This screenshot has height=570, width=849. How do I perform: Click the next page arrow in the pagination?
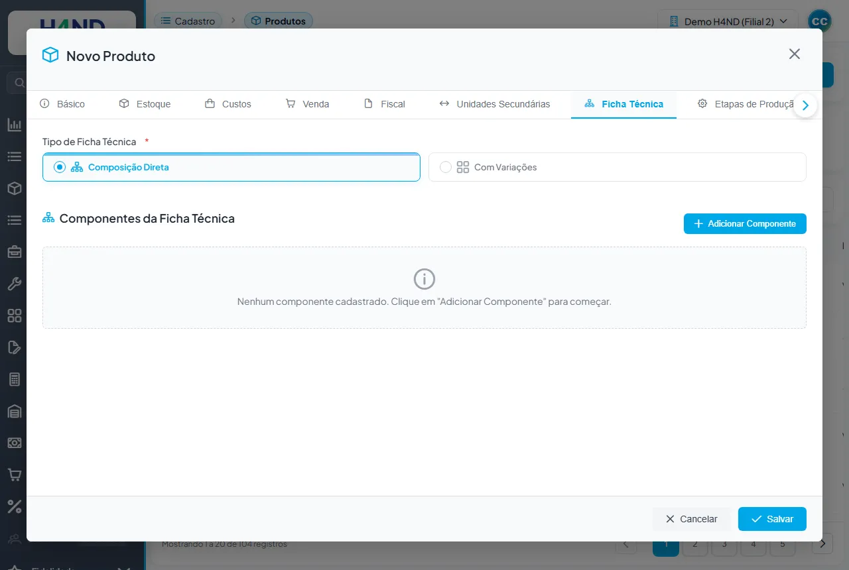pos(822,544)
